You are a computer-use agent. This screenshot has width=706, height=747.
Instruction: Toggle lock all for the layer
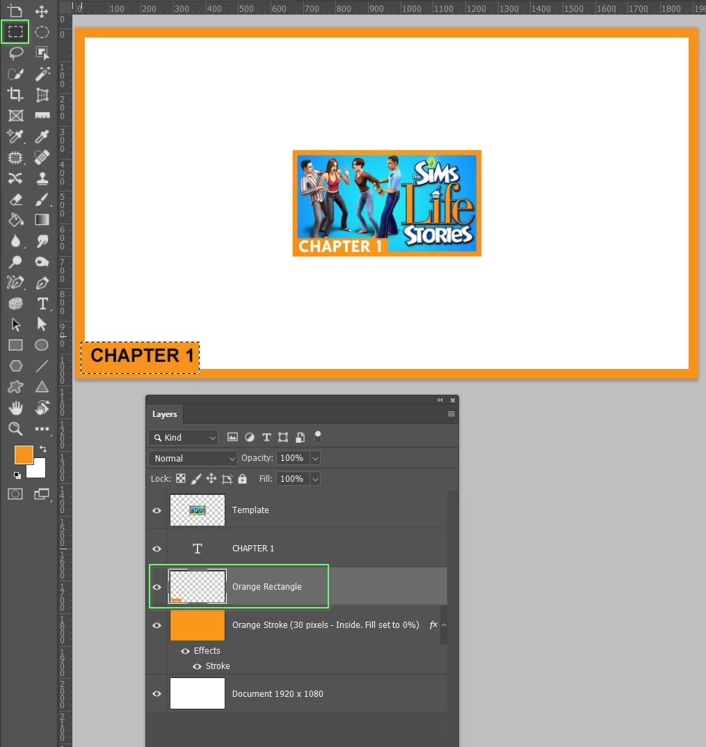(x=242, y=479)
